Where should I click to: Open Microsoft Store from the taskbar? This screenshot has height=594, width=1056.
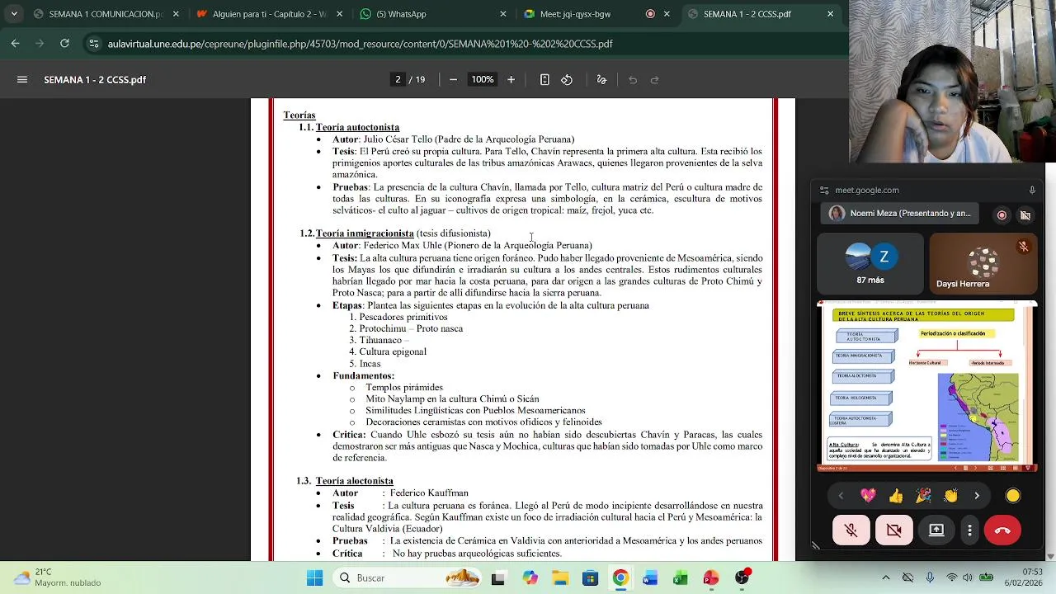point(590,578)
